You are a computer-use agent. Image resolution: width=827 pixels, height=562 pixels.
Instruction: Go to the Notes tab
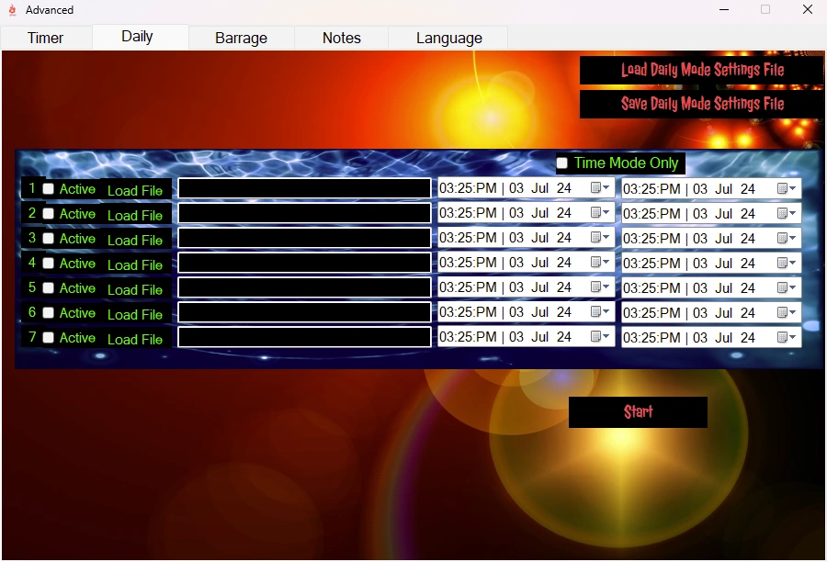click(342, 38)
